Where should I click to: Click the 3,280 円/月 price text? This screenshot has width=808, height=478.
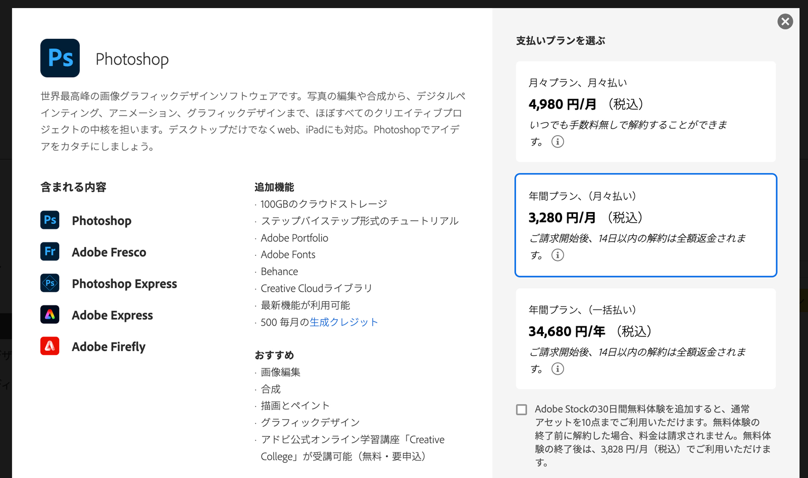click(562, 218)
